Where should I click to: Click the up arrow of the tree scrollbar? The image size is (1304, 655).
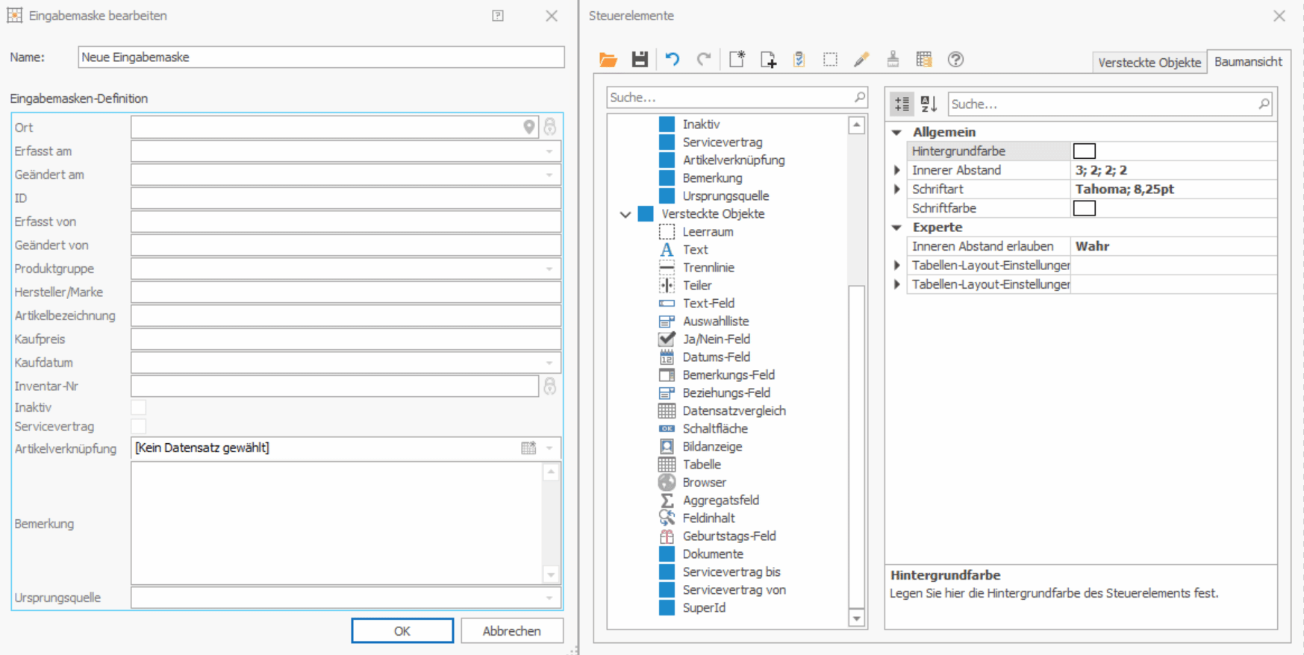coord(857,125)
